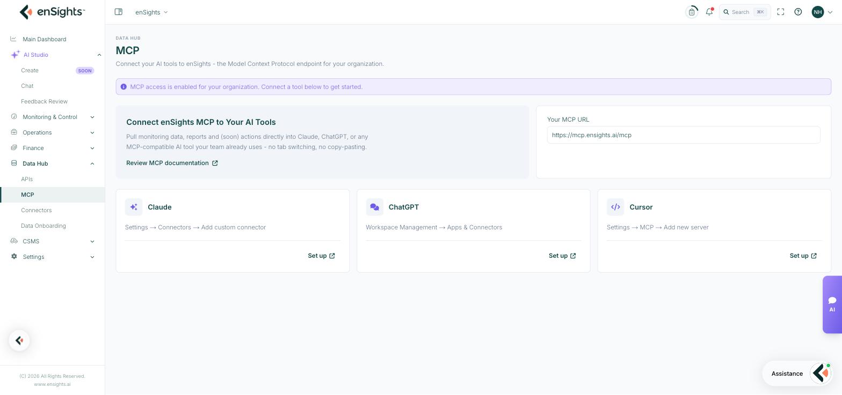Open the notifications bell
This screenshot has width=842, height=395.
pos(709,12)
